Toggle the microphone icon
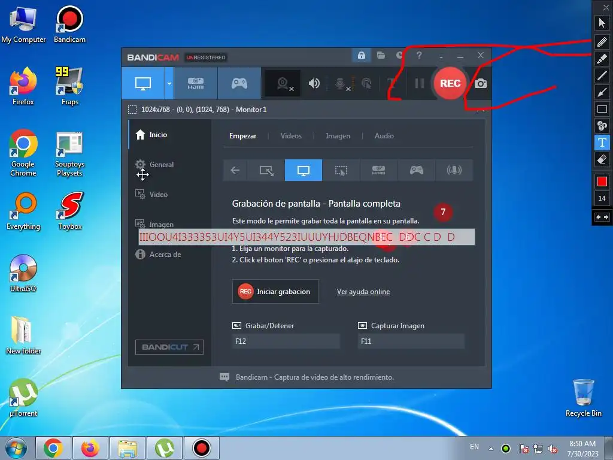Screen dimensions: 613x460 tap(341, 83)
